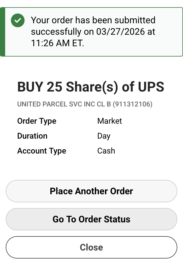This screenshot has width=183, height=270.
Task: Click the Duration label
Action: [x=32, y=136]
